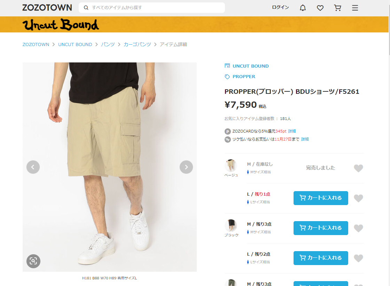Show the next product image
The image size is (390, 286).
coord(186,167)
